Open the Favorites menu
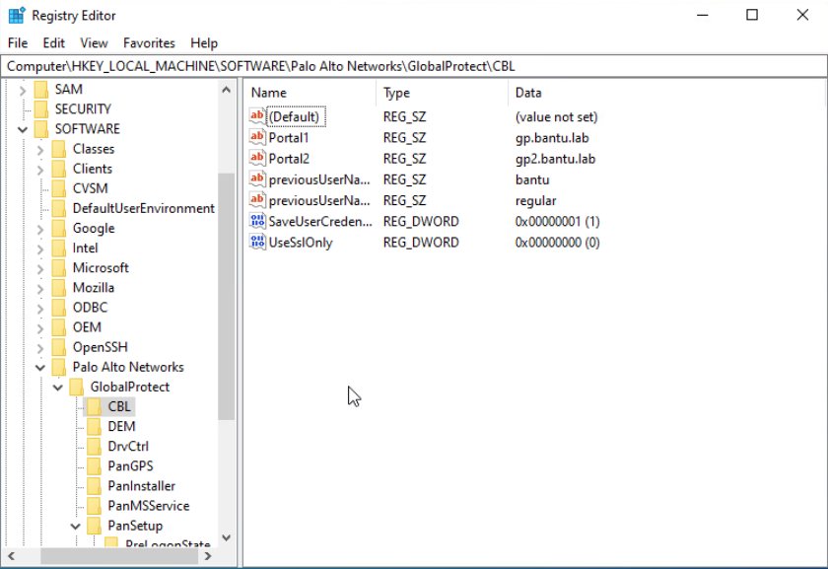Viewport: 828px width, 569px height. [149, 42]
